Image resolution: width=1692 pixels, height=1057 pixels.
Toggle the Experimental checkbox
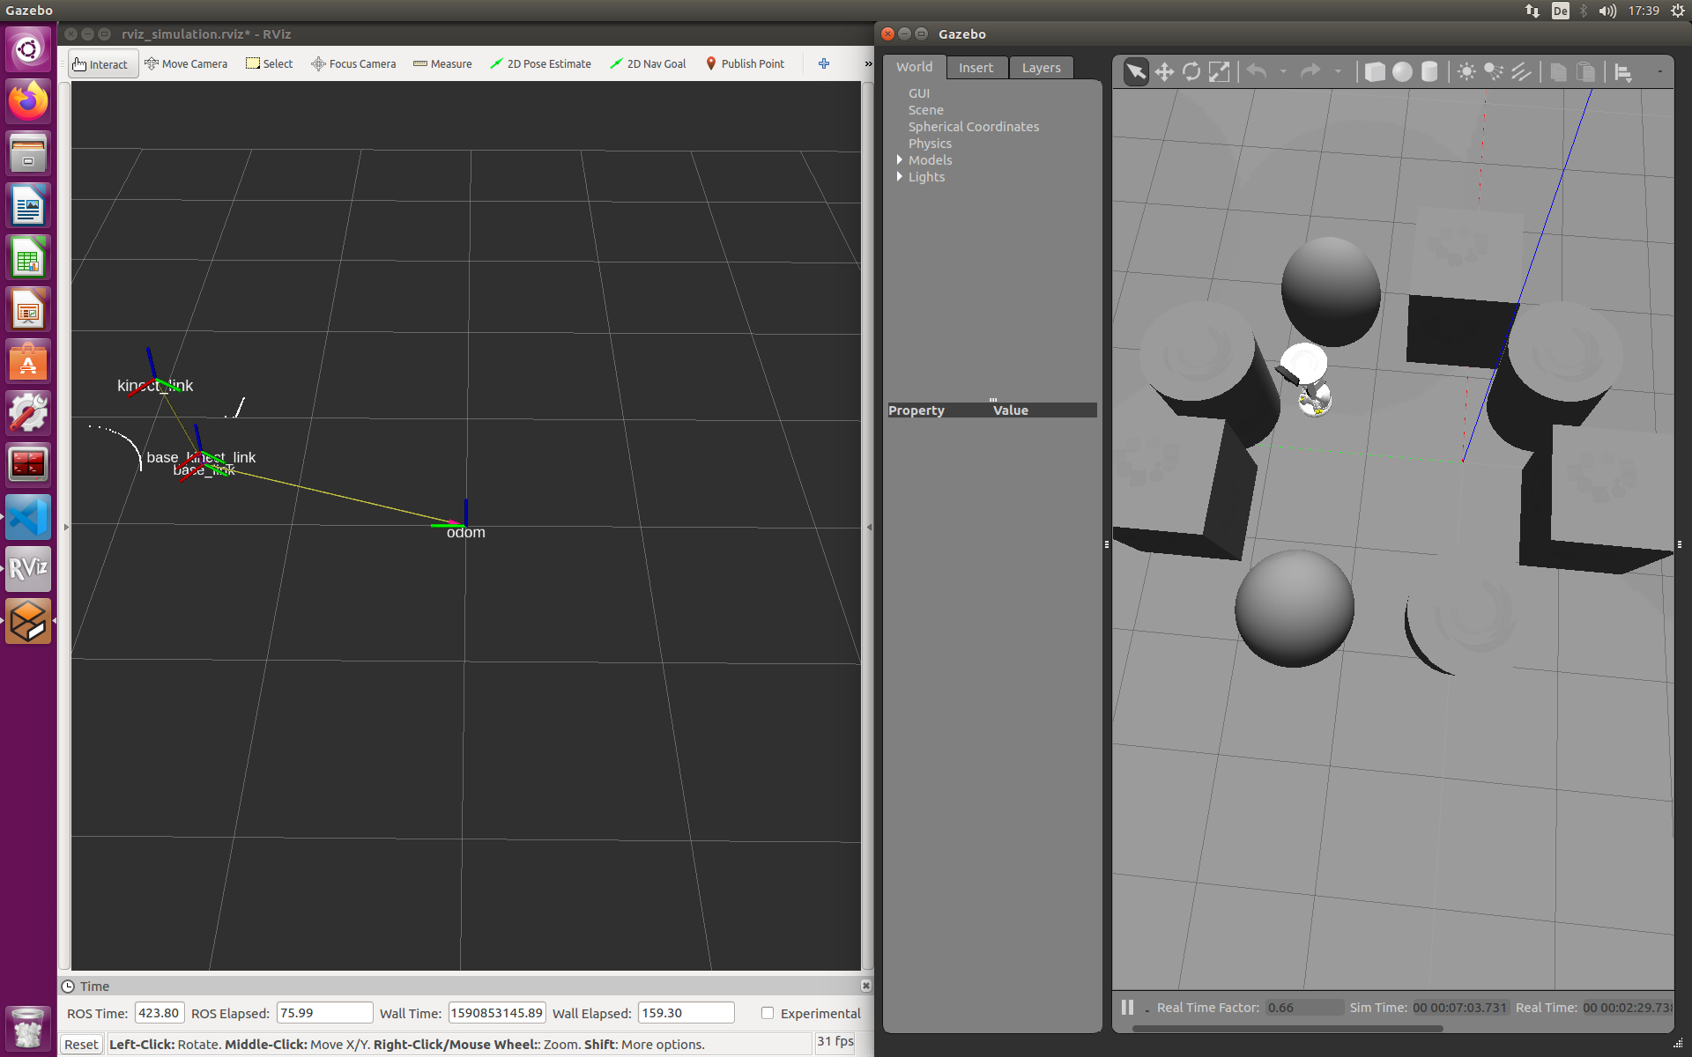[768, 1013]
